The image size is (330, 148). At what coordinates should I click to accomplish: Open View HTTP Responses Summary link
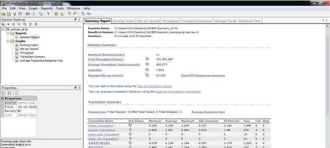point(203,75)
